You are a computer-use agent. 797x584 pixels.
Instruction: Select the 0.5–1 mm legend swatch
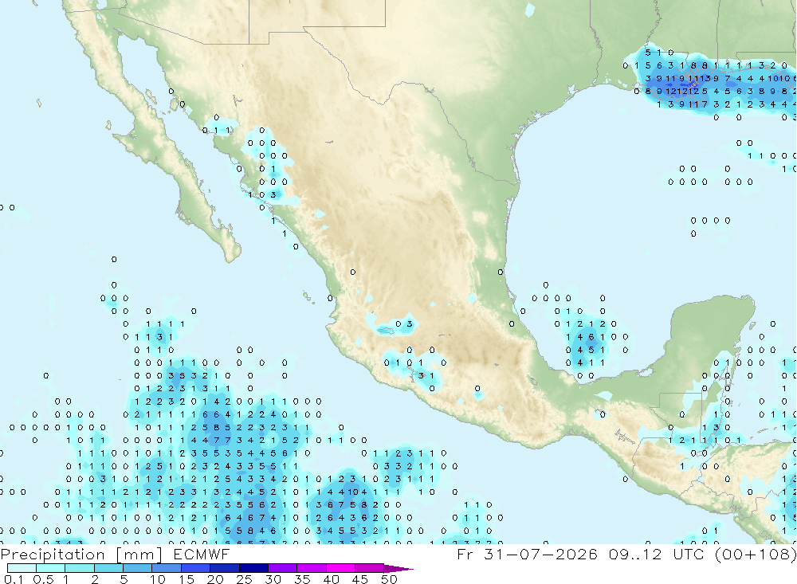pos(51,568)
